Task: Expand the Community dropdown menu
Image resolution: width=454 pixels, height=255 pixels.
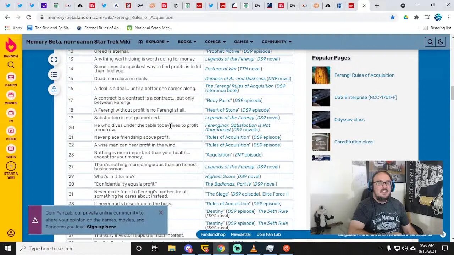Action: [x=277, y=42]
